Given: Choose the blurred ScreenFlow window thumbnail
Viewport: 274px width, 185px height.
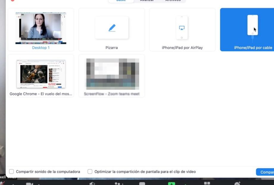Looking at the screenshot, I should [112, 74].
